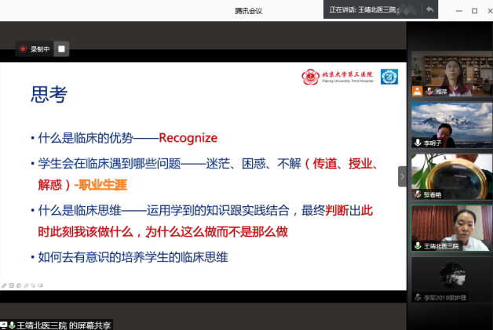The height and width of the screenshot is (330, 493).
Task: Click microphone icon on 王靖北医三院 video tile
Action: click(418, 246)
